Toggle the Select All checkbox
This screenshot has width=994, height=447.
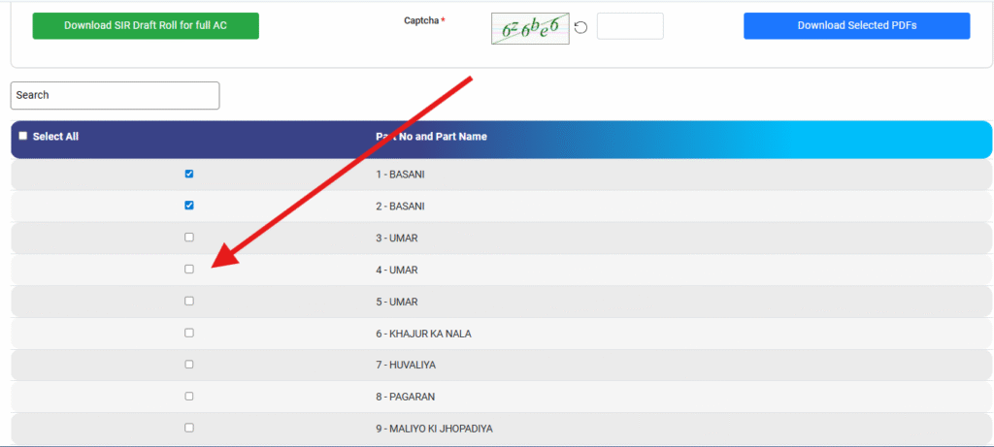pos(23,137)
